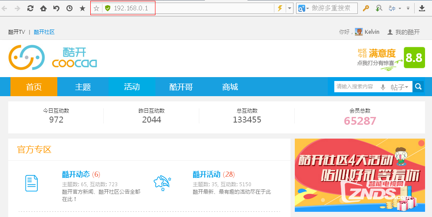432x217 pixels.
Task: Open search engine selector dropdown
Action: point(304,8)
